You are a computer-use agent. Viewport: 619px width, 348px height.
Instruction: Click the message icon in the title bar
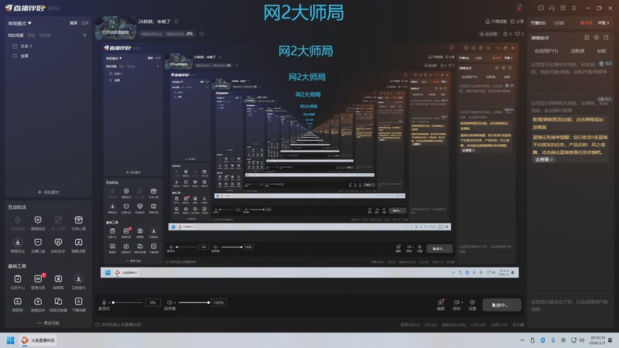(x=540, y=8)
